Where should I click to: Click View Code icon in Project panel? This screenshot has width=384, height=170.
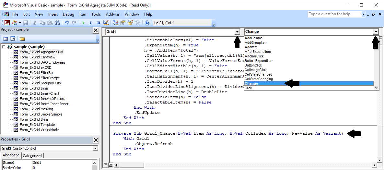tap(6, 39)
